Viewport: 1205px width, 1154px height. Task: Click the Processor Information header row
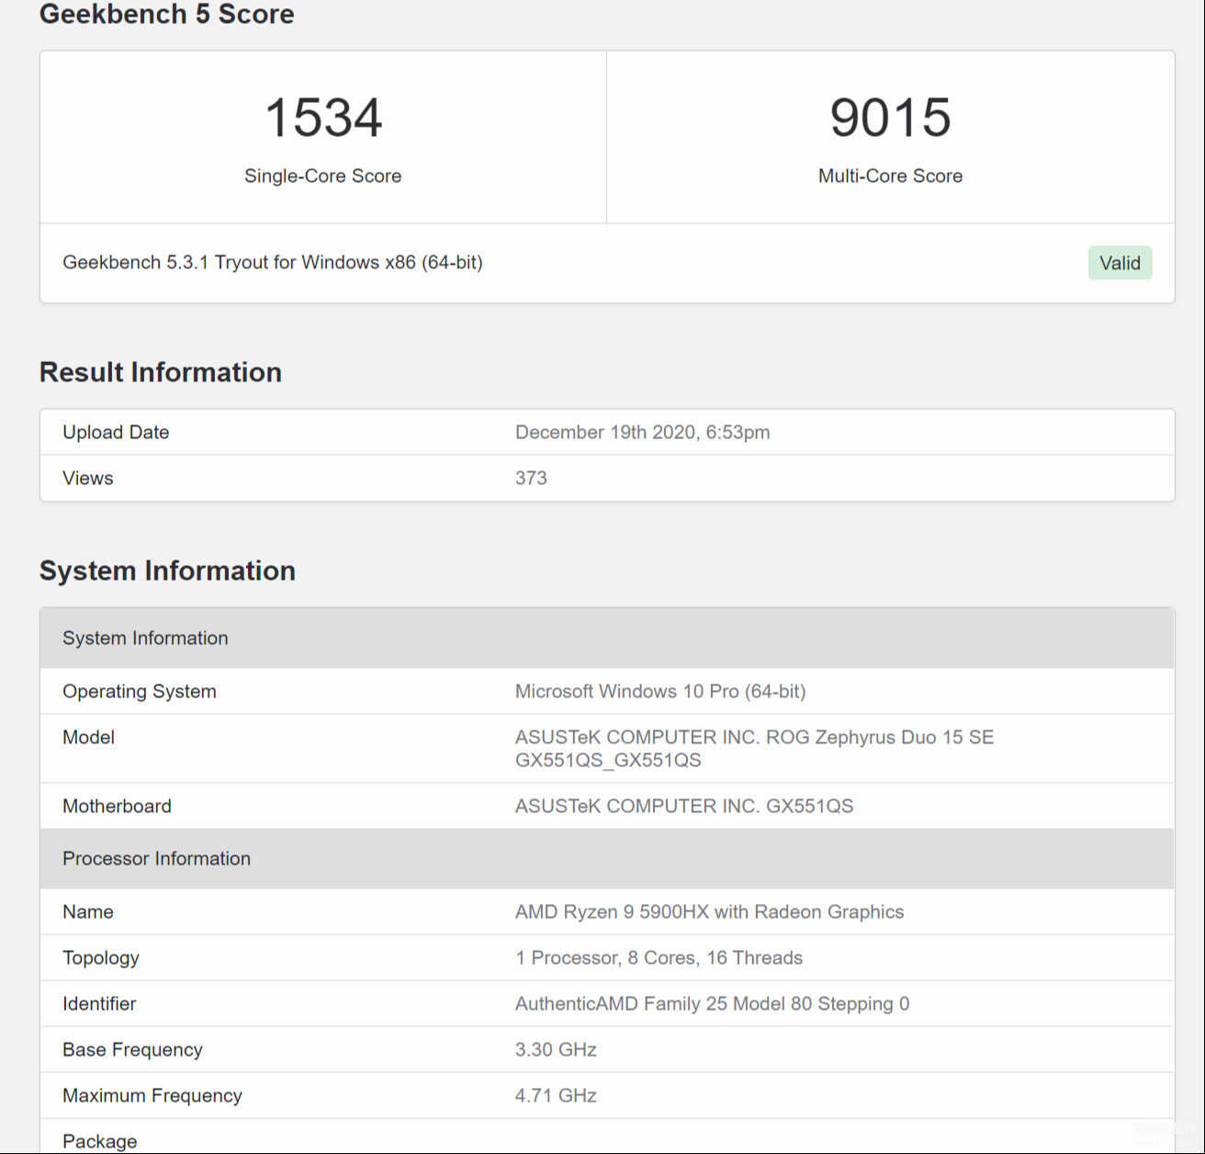pyautogui.click(x=607, y=858)
